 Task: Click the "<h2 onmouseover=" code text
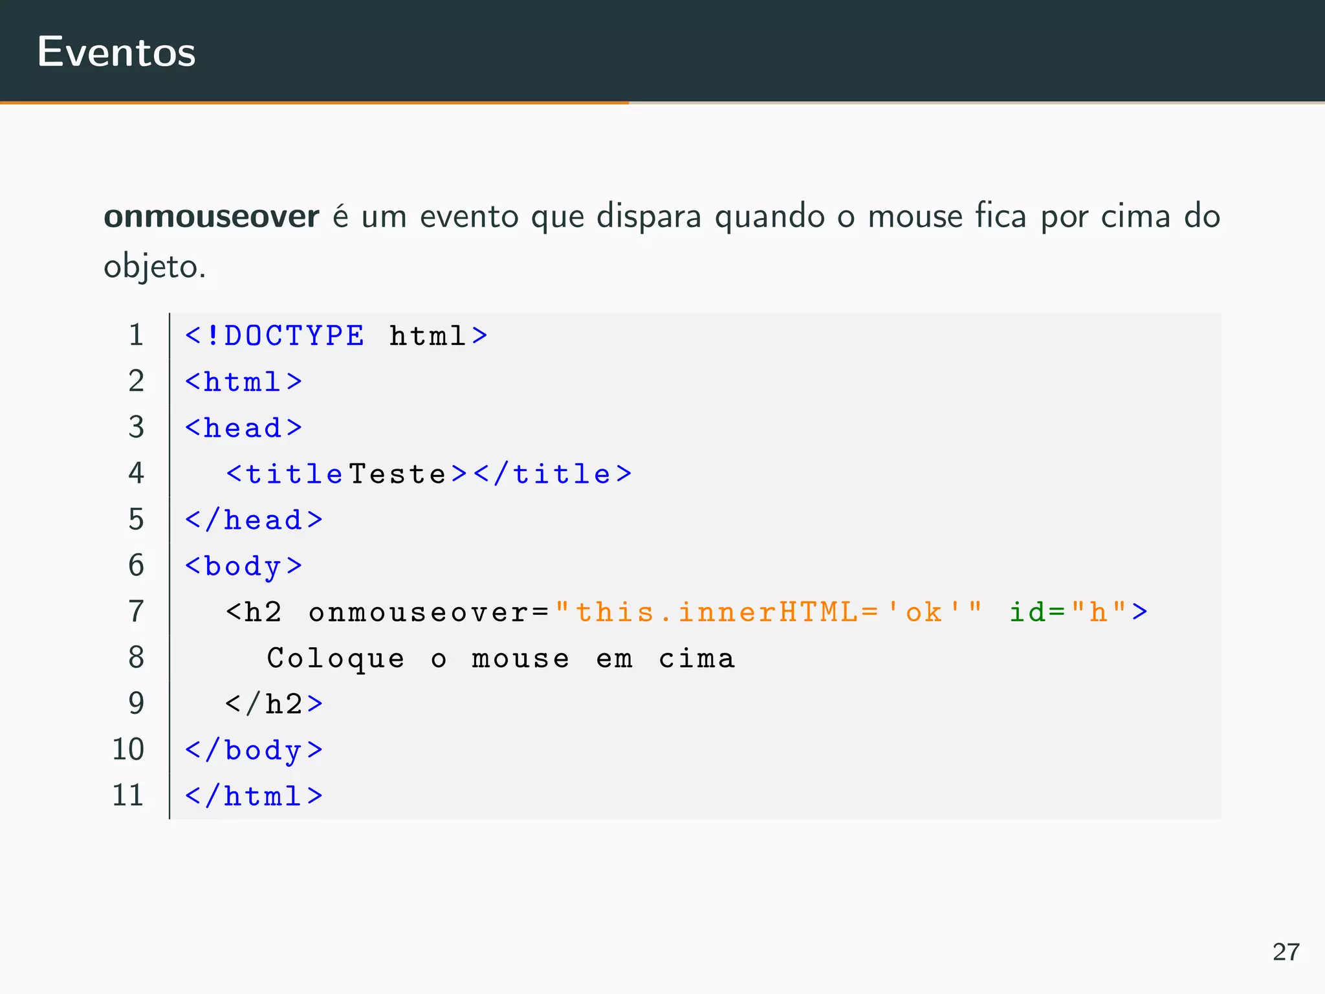[x=388, y=612]
